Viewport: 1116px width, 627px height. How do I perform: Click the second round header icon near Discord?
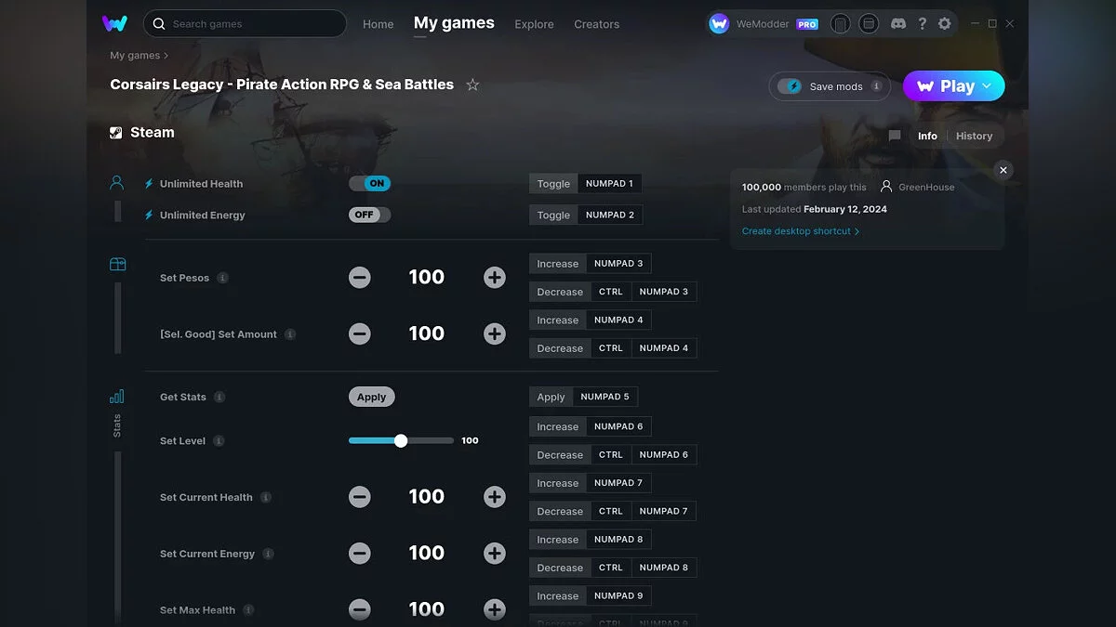tap(869, 24)
